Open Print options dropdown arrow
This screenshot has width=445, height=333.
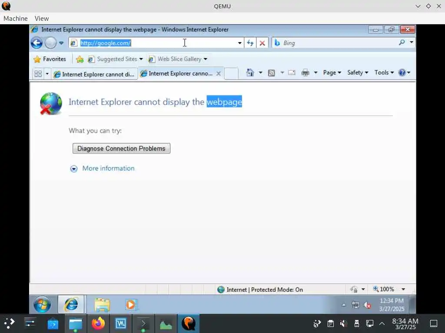[x=315, y=73]
